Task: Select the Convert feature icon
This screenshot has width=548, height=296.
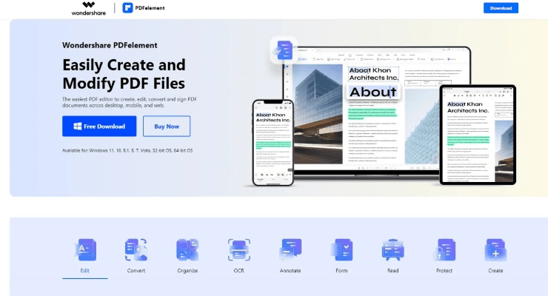Action: [x=136, y=251]
